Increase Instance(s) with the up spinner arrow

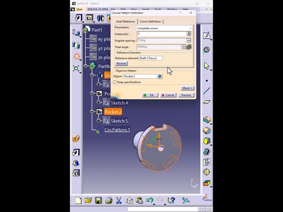[x=189, y=33]
